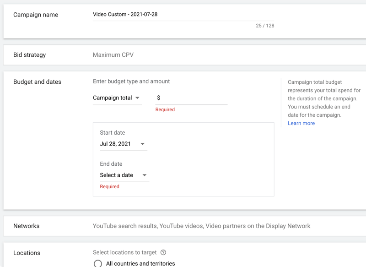Click the Maximum CPV bid strategy text
Image resolution: width=366 pixels, height=267 pixels.
[113, 55]
